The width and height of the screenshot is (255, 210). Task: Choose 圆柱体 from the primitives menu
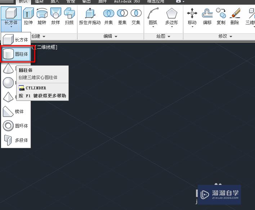16,54
